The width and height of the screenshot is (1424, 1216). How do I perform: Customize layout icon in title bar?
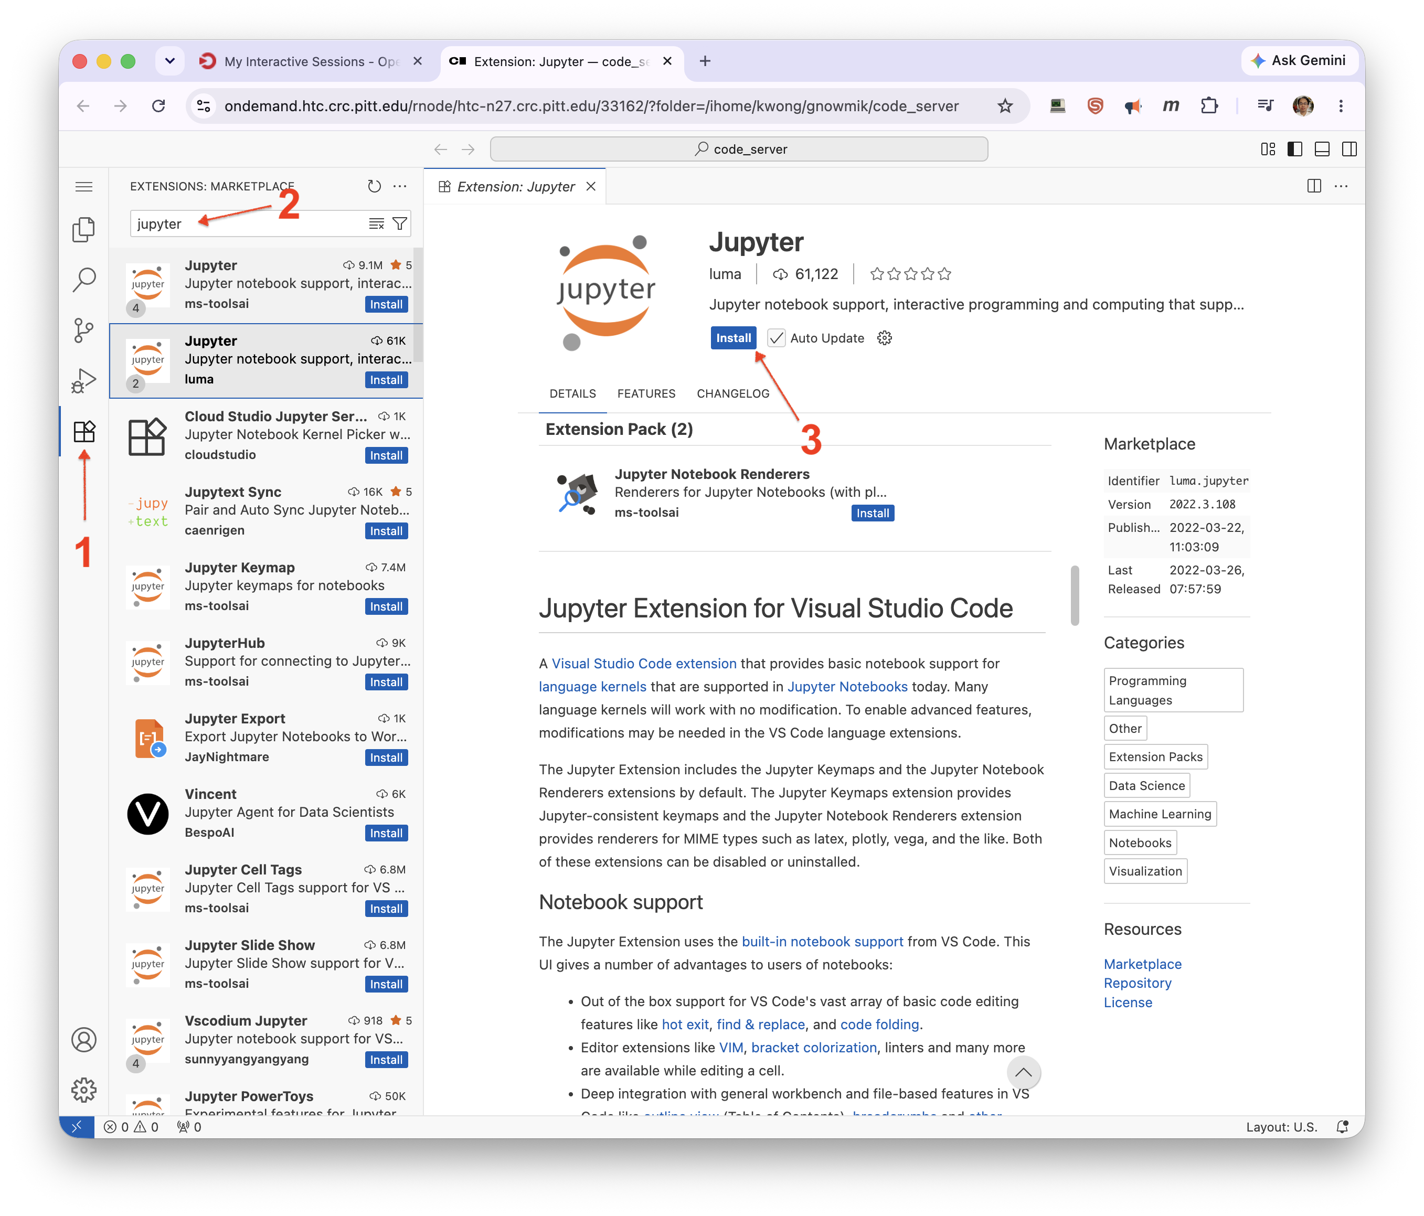[x=1268, y=149]
